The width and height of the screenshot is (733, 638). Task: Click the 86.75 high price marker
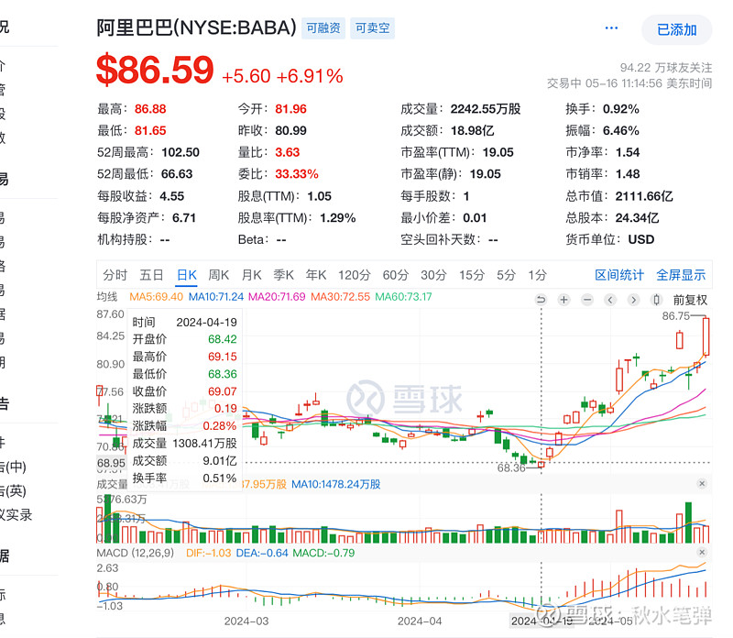click(x=675, y=316)
